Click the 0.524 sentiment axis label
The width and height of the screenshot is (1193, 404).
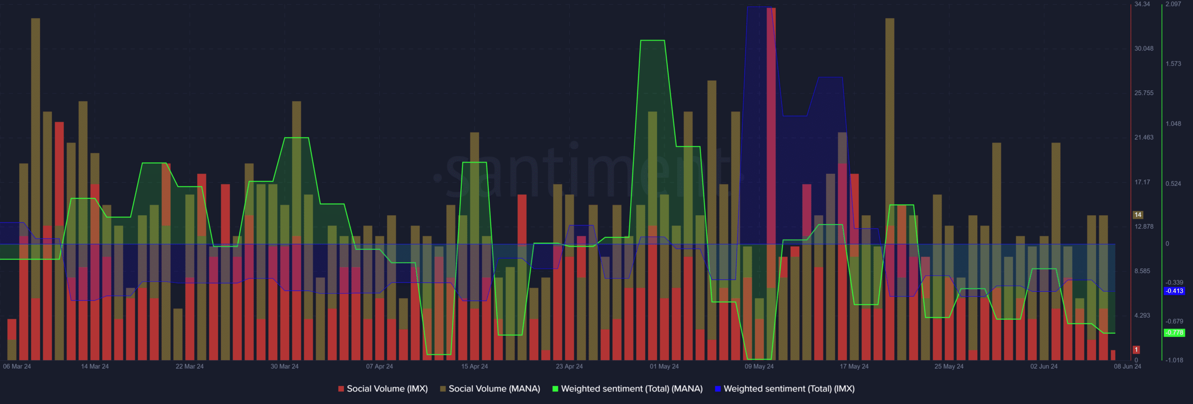click(x=1173, y=184)
